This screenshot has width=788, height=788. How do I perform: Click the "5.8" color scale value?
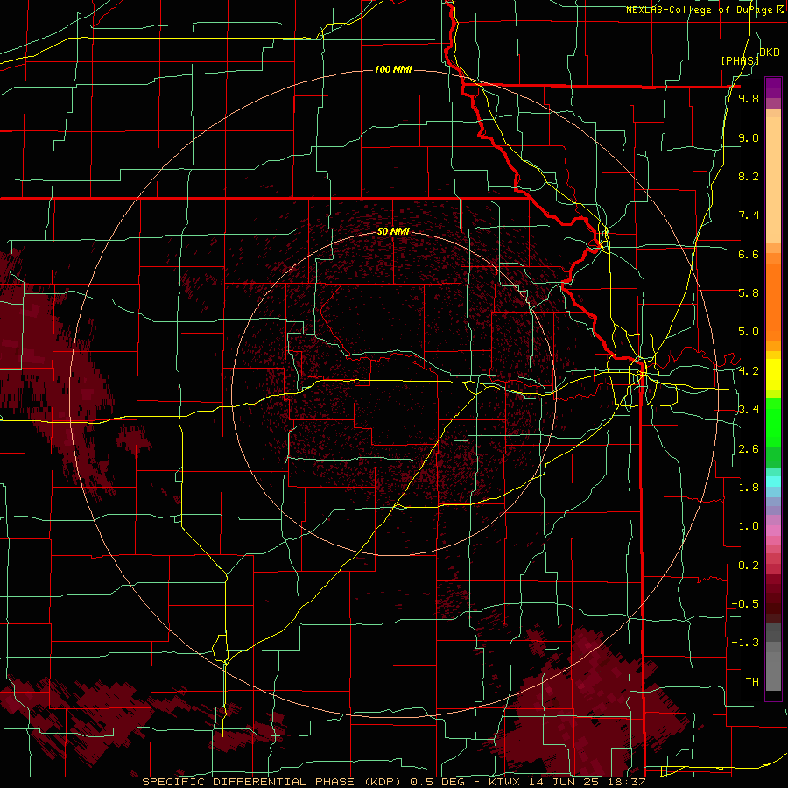click(749, 293)
